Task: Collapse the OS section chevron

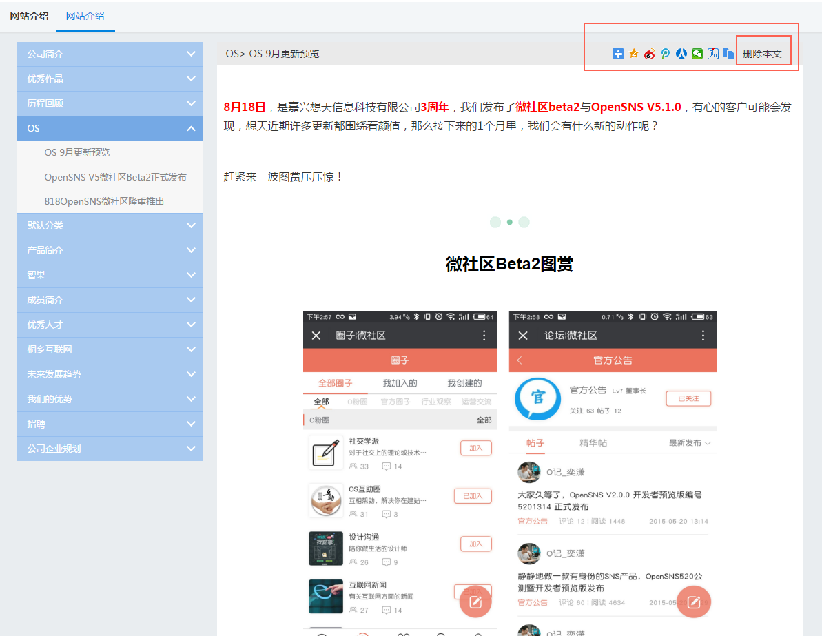Action: [x=191, y=128]
